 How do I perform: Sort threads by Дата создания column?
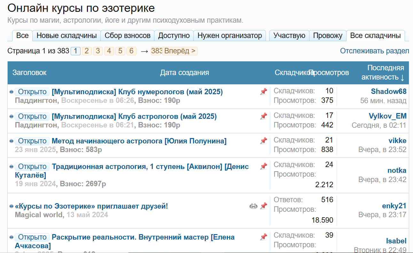pyautogui.click(x=184, y=73)
